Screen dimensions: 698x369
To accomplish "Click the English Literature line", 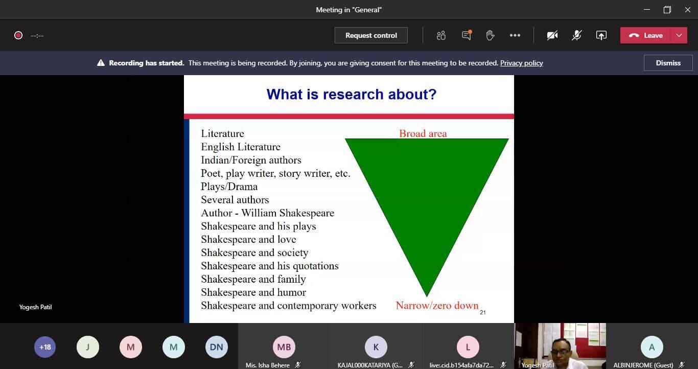I will pos(241,147).
